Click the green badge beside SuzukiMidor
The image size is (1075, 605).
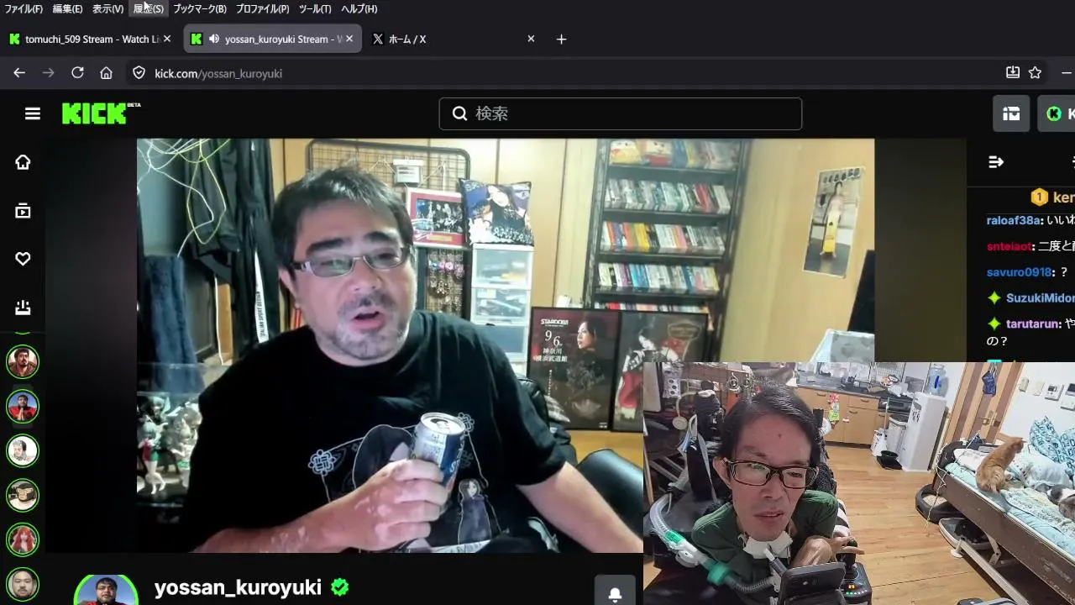coord(994,298)
